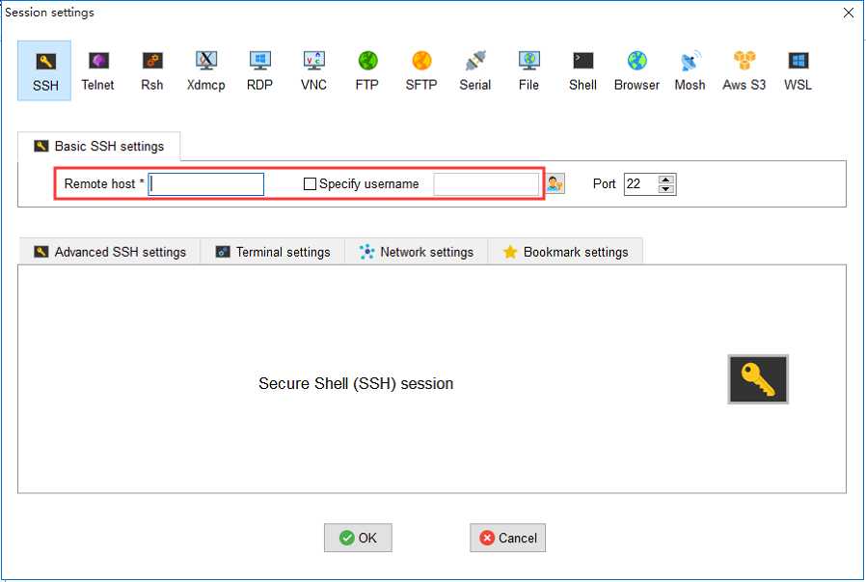Click the Cancel button
This screenshot has width=866, height=582.
[507, 538]
